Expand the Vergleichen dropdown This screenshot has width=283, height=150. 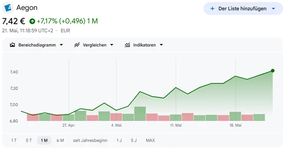point(112,45)
